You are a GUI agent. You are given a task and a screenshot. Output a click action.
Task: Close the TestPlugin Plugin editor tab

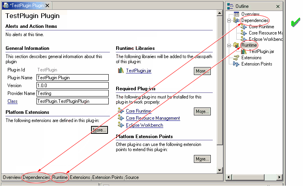(x=47, y=5)
